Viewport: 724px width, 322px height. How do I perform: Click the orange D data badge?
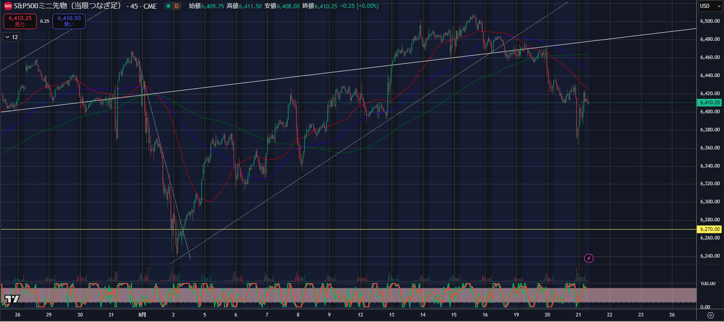point(176,6)
